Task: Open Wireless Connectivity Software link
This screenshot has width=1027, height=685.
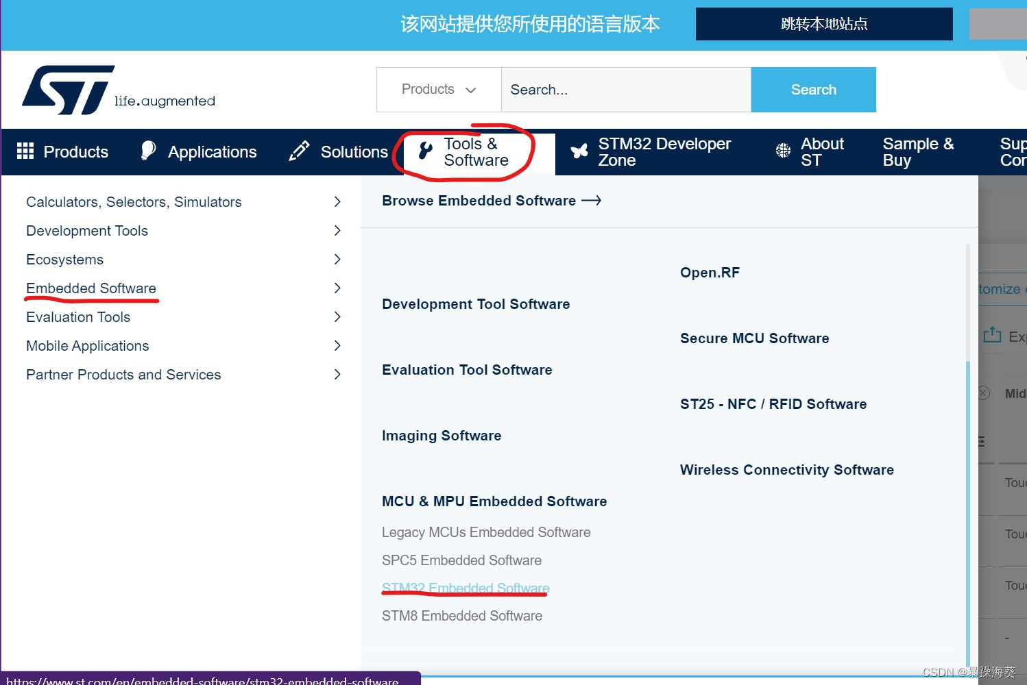Action: click(787, 470)
